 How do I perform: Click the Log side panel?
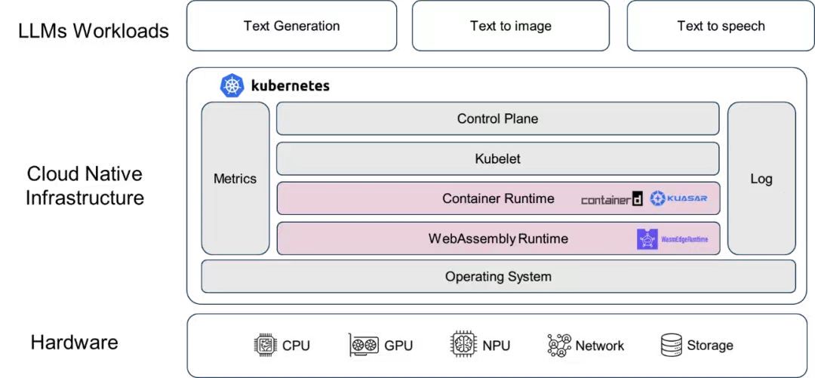pyautogui.click(x=761, y=178)
